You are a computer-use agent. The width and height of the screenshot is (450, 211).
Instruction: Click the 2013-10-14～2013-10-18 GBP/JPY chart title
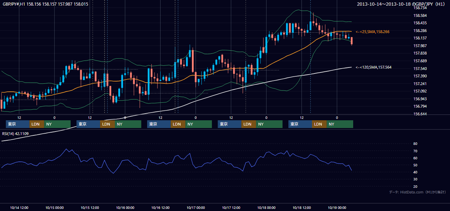(401, 4)
